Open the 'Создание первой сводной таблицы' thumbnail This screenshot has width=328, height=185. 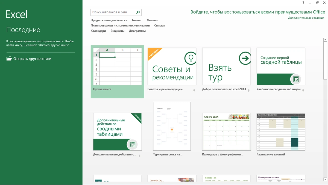(x=281, y=67)
